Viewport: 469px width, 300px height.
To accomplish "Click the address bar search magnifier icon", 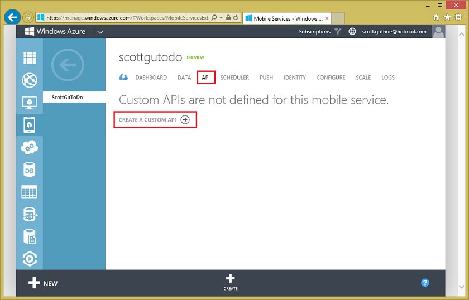I will 214,18.
